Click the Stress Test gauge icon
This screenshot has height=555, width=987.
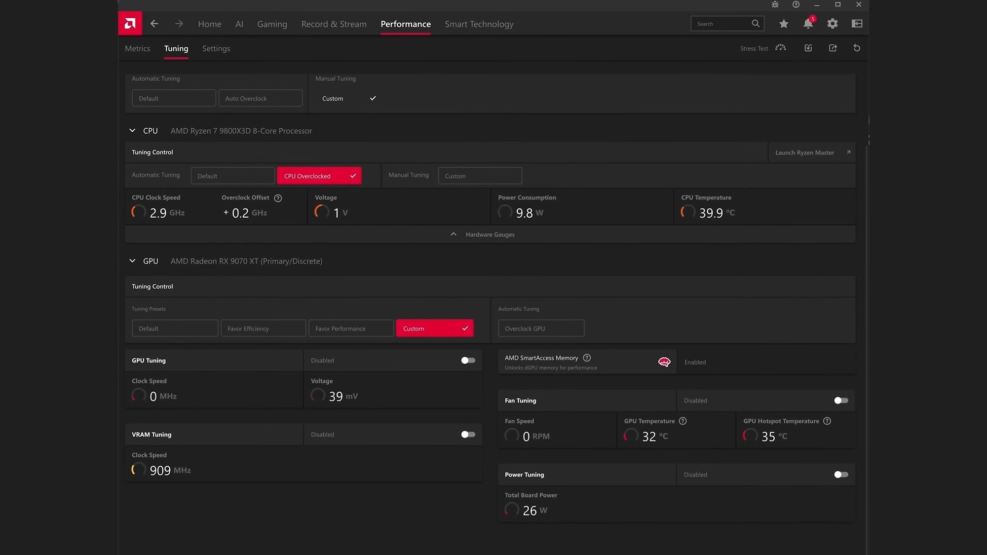click(x=780, y=48)
